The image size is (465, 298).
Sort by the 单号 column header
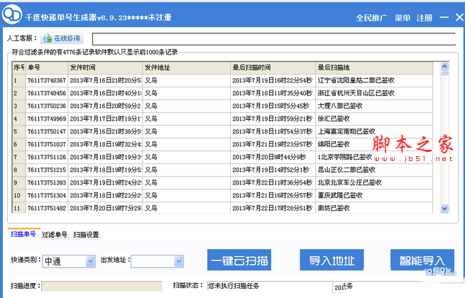47,68
